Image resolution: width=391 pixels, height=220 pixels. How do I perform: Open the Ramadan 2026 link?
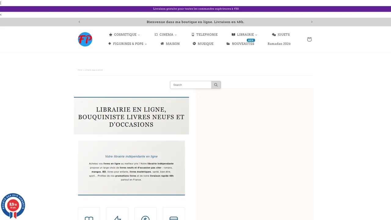pos(279,44)
